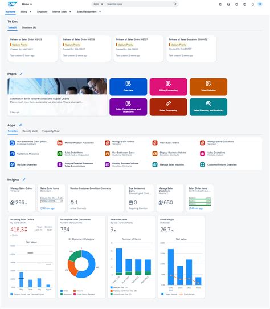Switch to Frequently Used apps tab
This screenshot has height=309, width=270.
coord(51,131)
